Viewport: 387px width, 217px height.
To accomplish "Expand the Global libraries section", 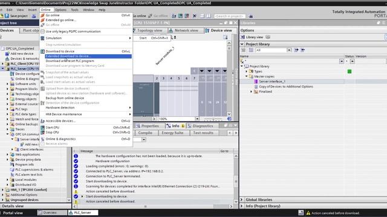I will pyautogui.click(x=242, y=200).
